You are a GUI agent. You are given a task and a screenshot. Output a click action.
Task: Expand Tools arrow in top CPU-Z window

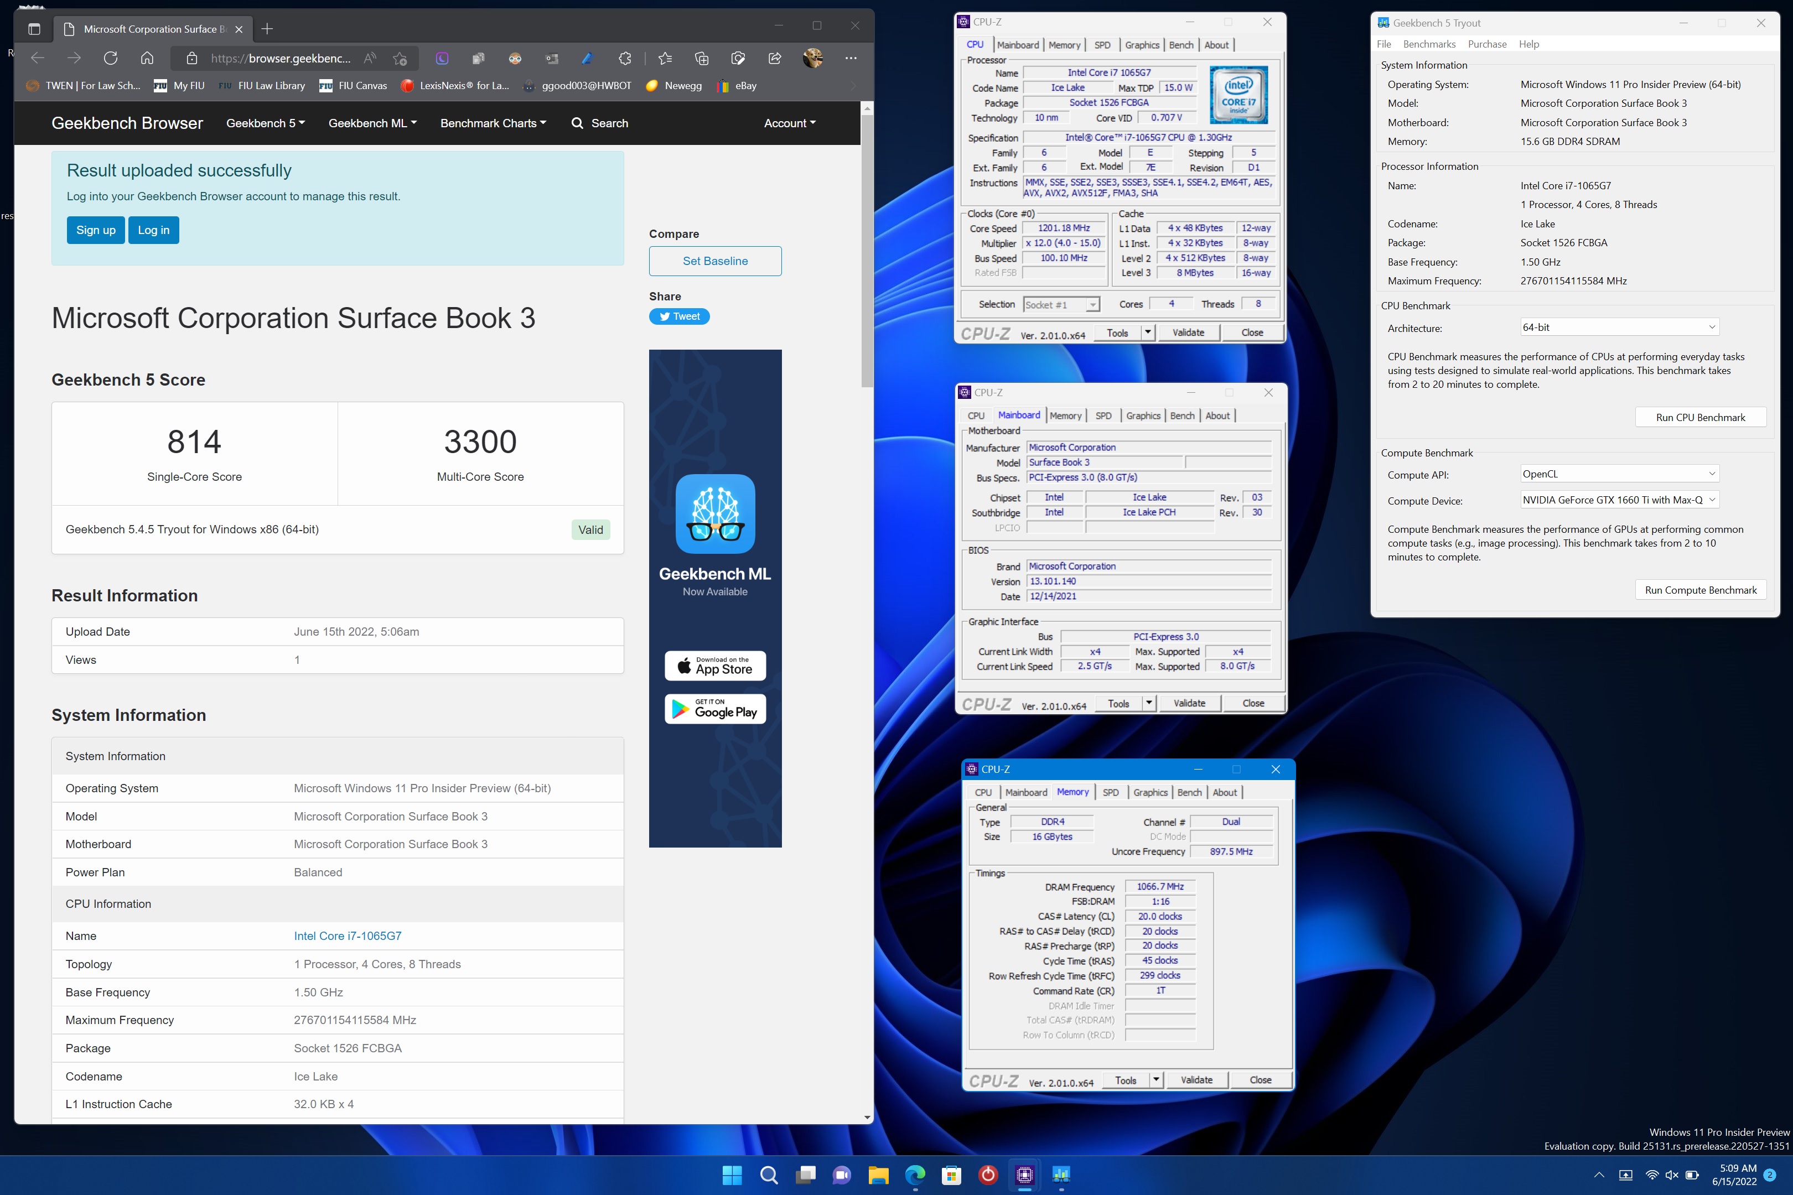tap(1148, 332)
